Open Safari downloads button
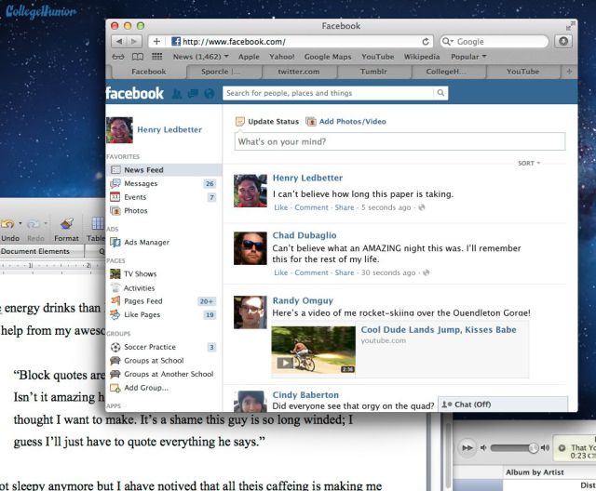Viewport: 596px width, 491px height. point(563,41)
